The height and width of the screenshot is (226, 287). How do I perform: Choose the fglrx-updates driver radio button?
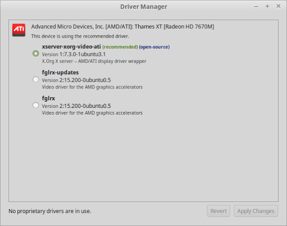[x=36, y=79]
